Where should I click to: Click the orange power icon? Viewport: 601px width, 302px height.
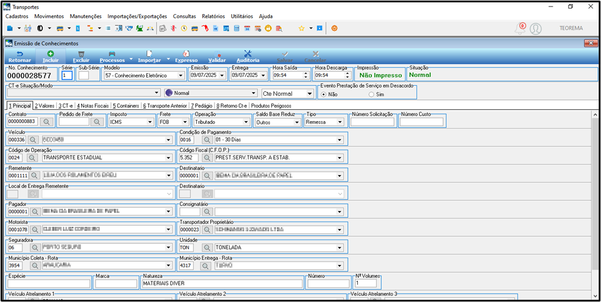tap(334, 28)
